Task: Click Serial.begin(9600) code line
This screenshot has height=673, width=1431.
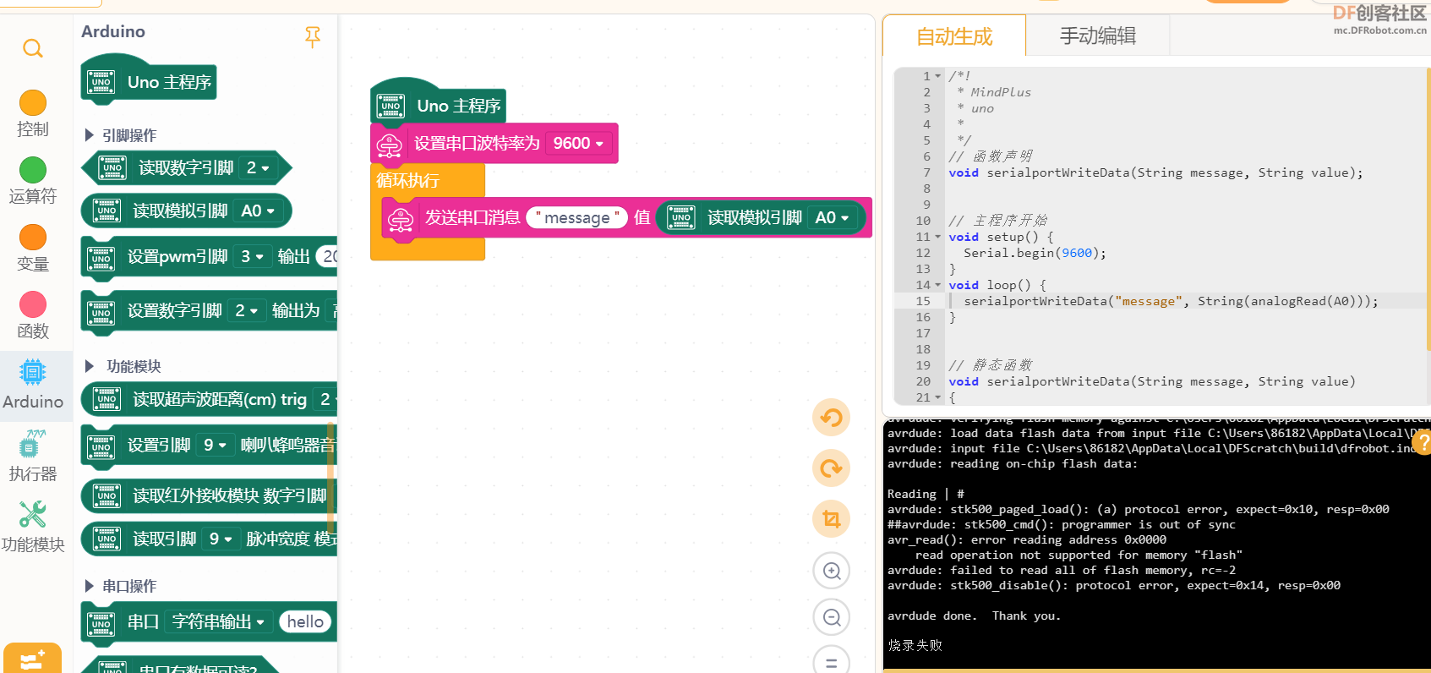Action: click(1035, 253)
